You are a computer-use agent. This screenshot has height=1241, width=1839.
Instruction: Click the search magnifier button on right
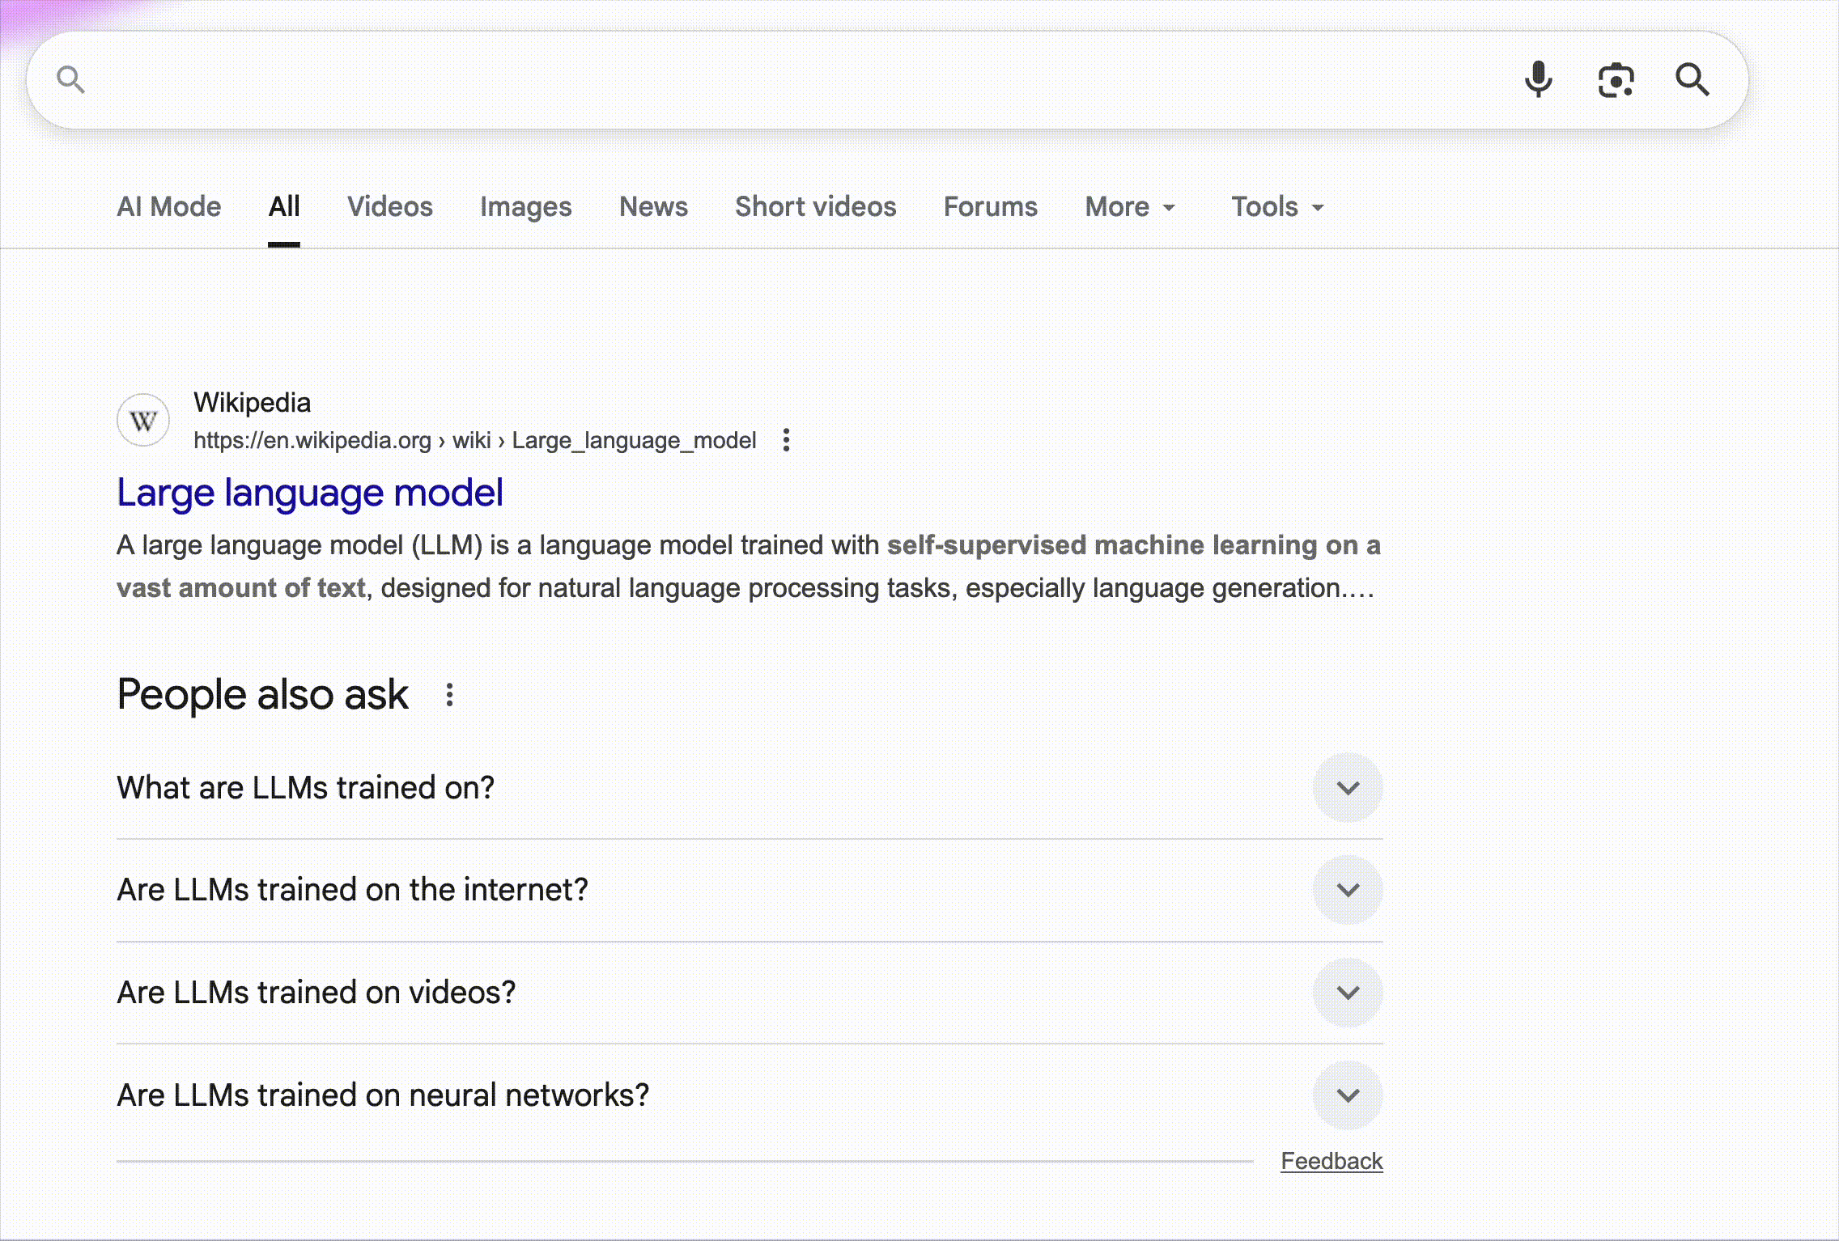pos(1692,80)
